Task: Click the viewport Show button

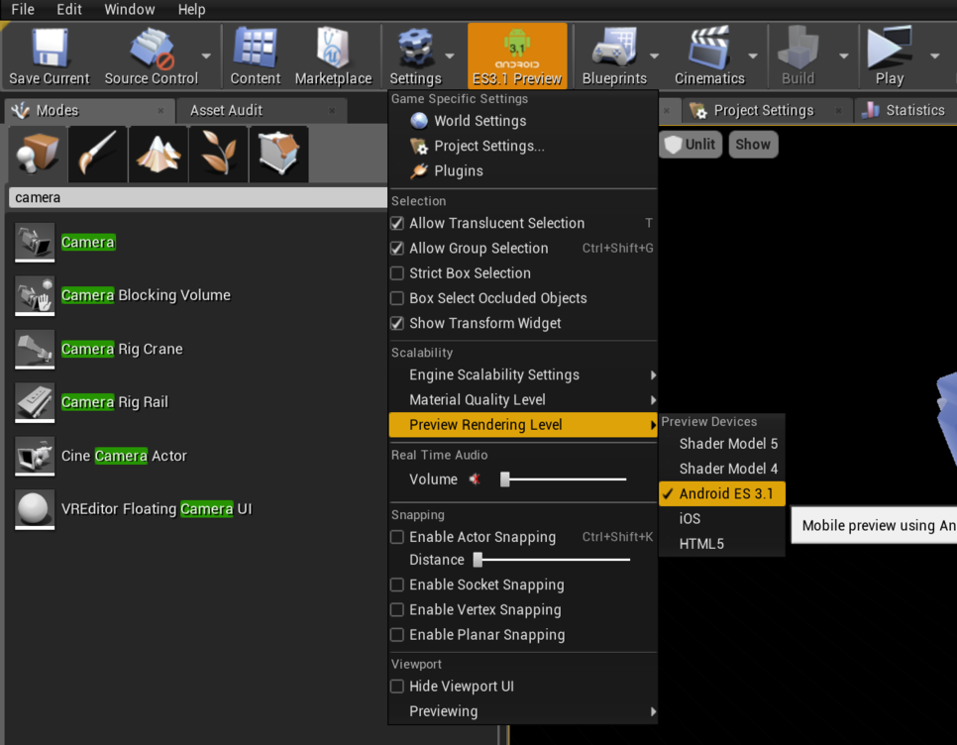Action: [x=753, y=145]
